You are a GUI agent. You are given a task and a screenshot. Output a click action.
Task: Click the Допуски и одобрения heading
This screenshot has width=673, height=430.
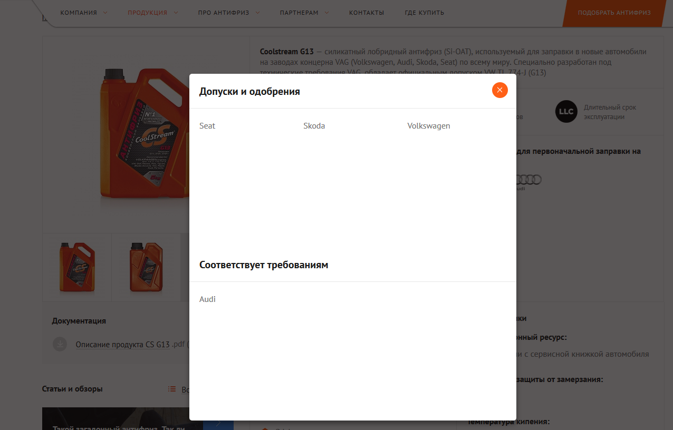249,92
